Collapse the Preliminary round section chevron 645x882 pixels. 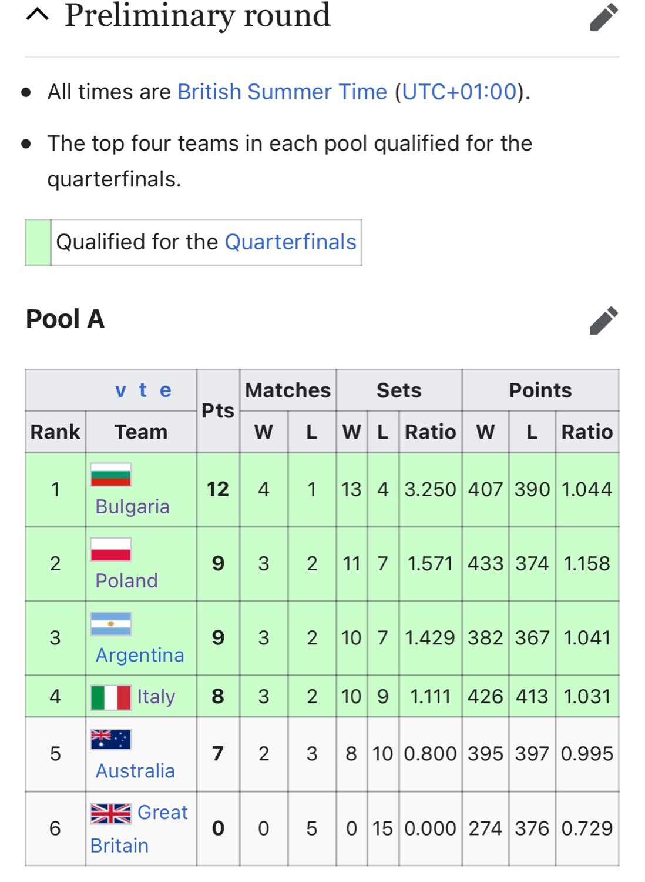point(38,15)
